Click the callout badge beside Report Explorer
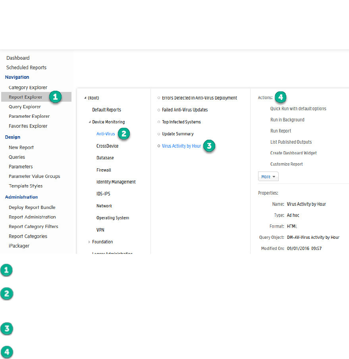Screen dimensions: 349x359 pos(55,97)
